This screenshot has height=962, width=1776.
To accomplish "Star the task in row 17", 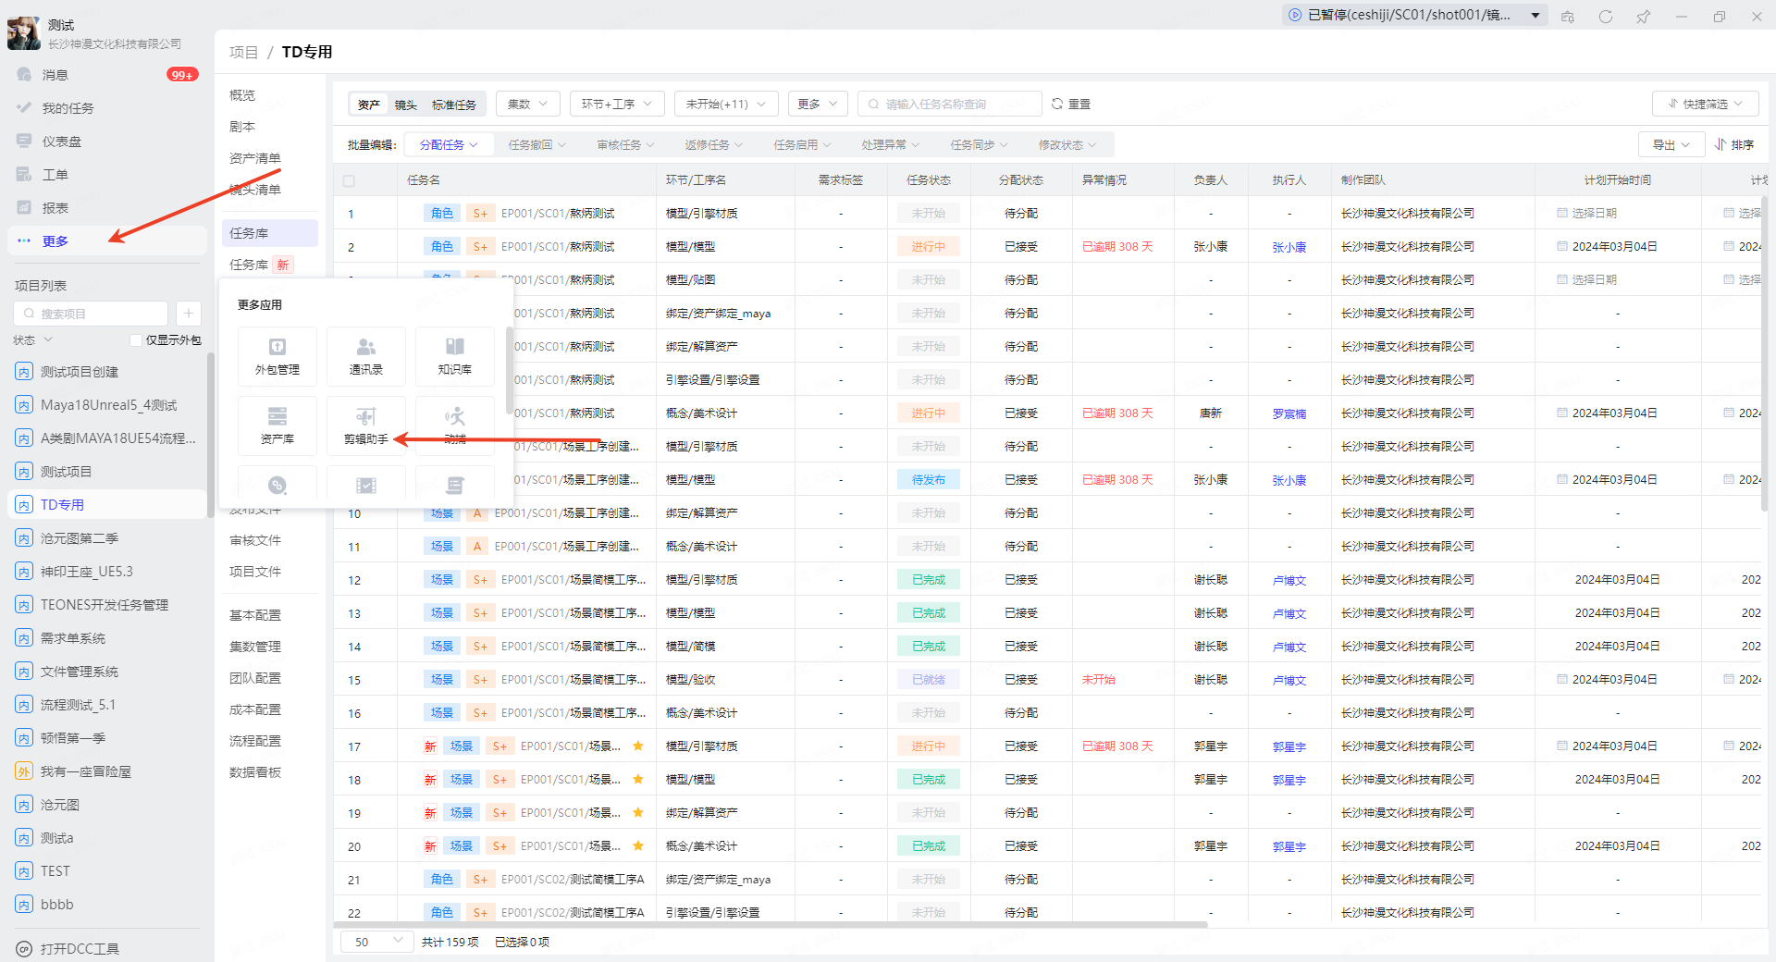I will coord(637,746).
